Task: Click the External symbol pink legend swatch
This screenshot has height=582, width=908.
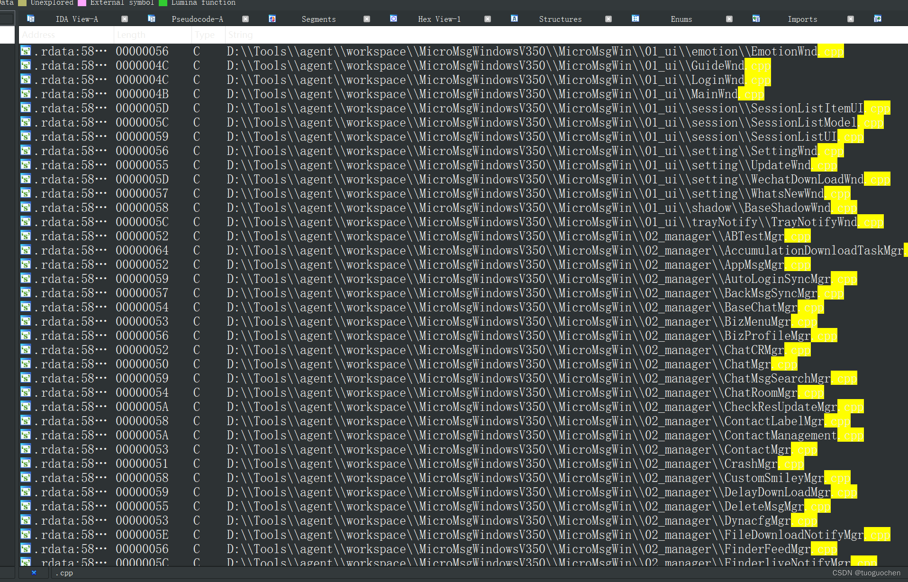Action: click(x=82, y=3)
